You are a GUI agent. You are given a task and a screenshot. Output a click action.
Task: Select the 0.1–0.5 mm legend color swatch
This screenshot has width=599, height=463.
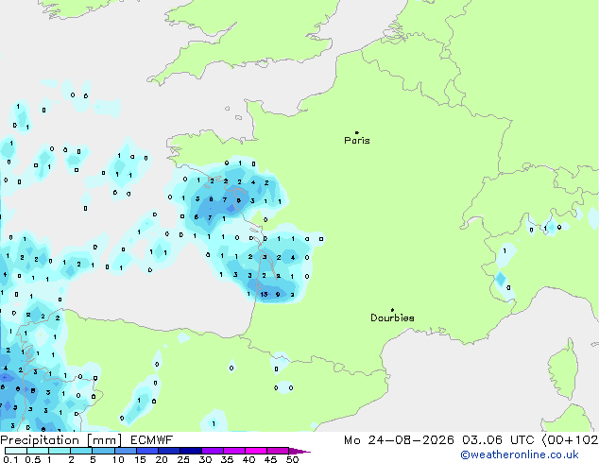[16, 451]
